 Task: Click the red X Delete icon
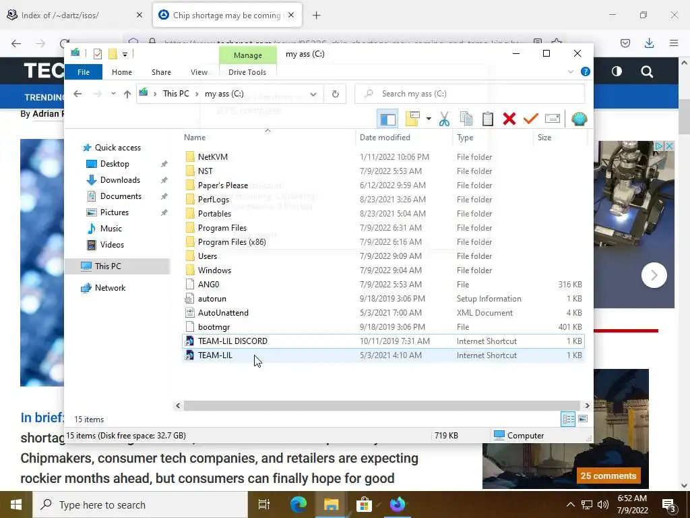coord(509,119)
